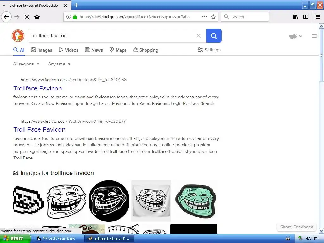Open DuckDuckGo Settings
The width and height of the screenshot is (324, 243).
(209, 50)
